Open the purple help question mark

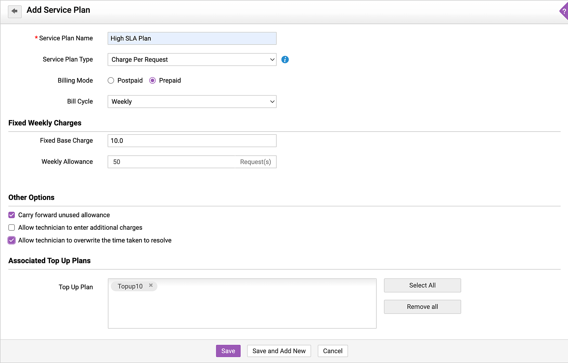tap(564, 12)
